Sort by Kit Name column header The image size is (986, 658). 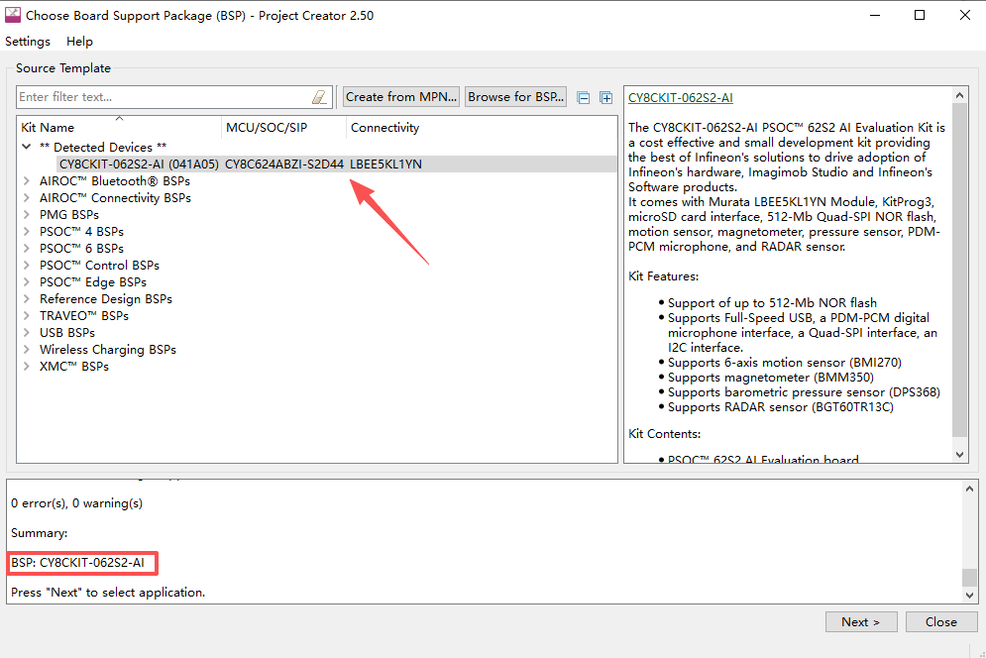click(120, 127)
